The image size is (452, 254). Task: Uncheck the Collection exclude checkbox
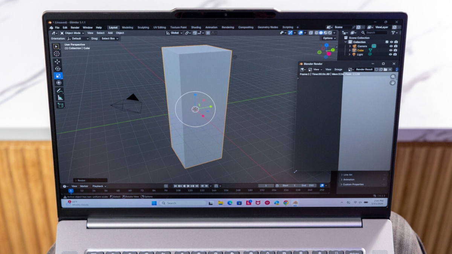387,42
